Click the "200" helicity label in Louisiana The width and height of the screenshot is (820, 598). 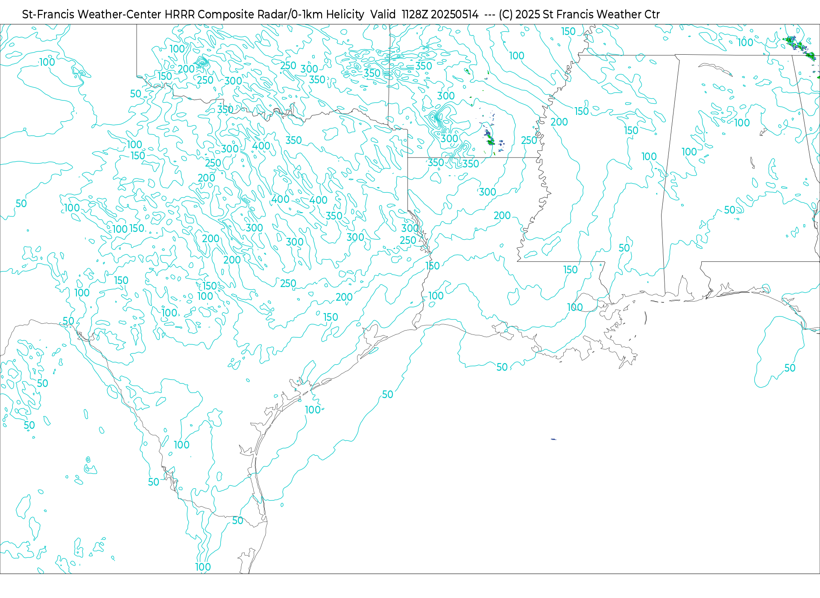[502, 216]
